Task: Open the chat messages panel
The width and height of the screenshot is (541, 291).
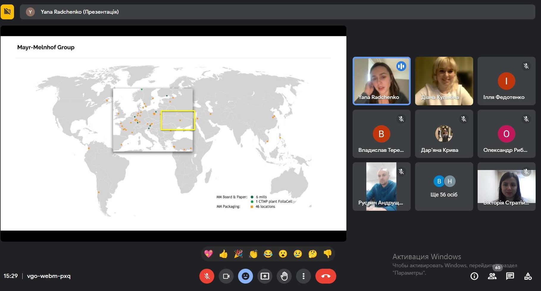Action: click(x=510, y=276)
